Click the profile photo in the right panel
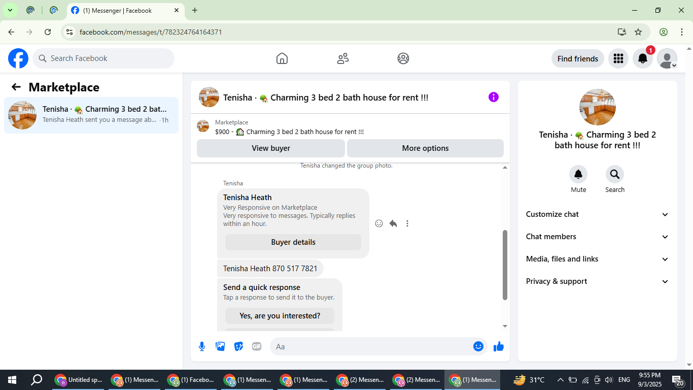Image resolution: width=693 pixels, height=390 pixels. pos(598,107)
